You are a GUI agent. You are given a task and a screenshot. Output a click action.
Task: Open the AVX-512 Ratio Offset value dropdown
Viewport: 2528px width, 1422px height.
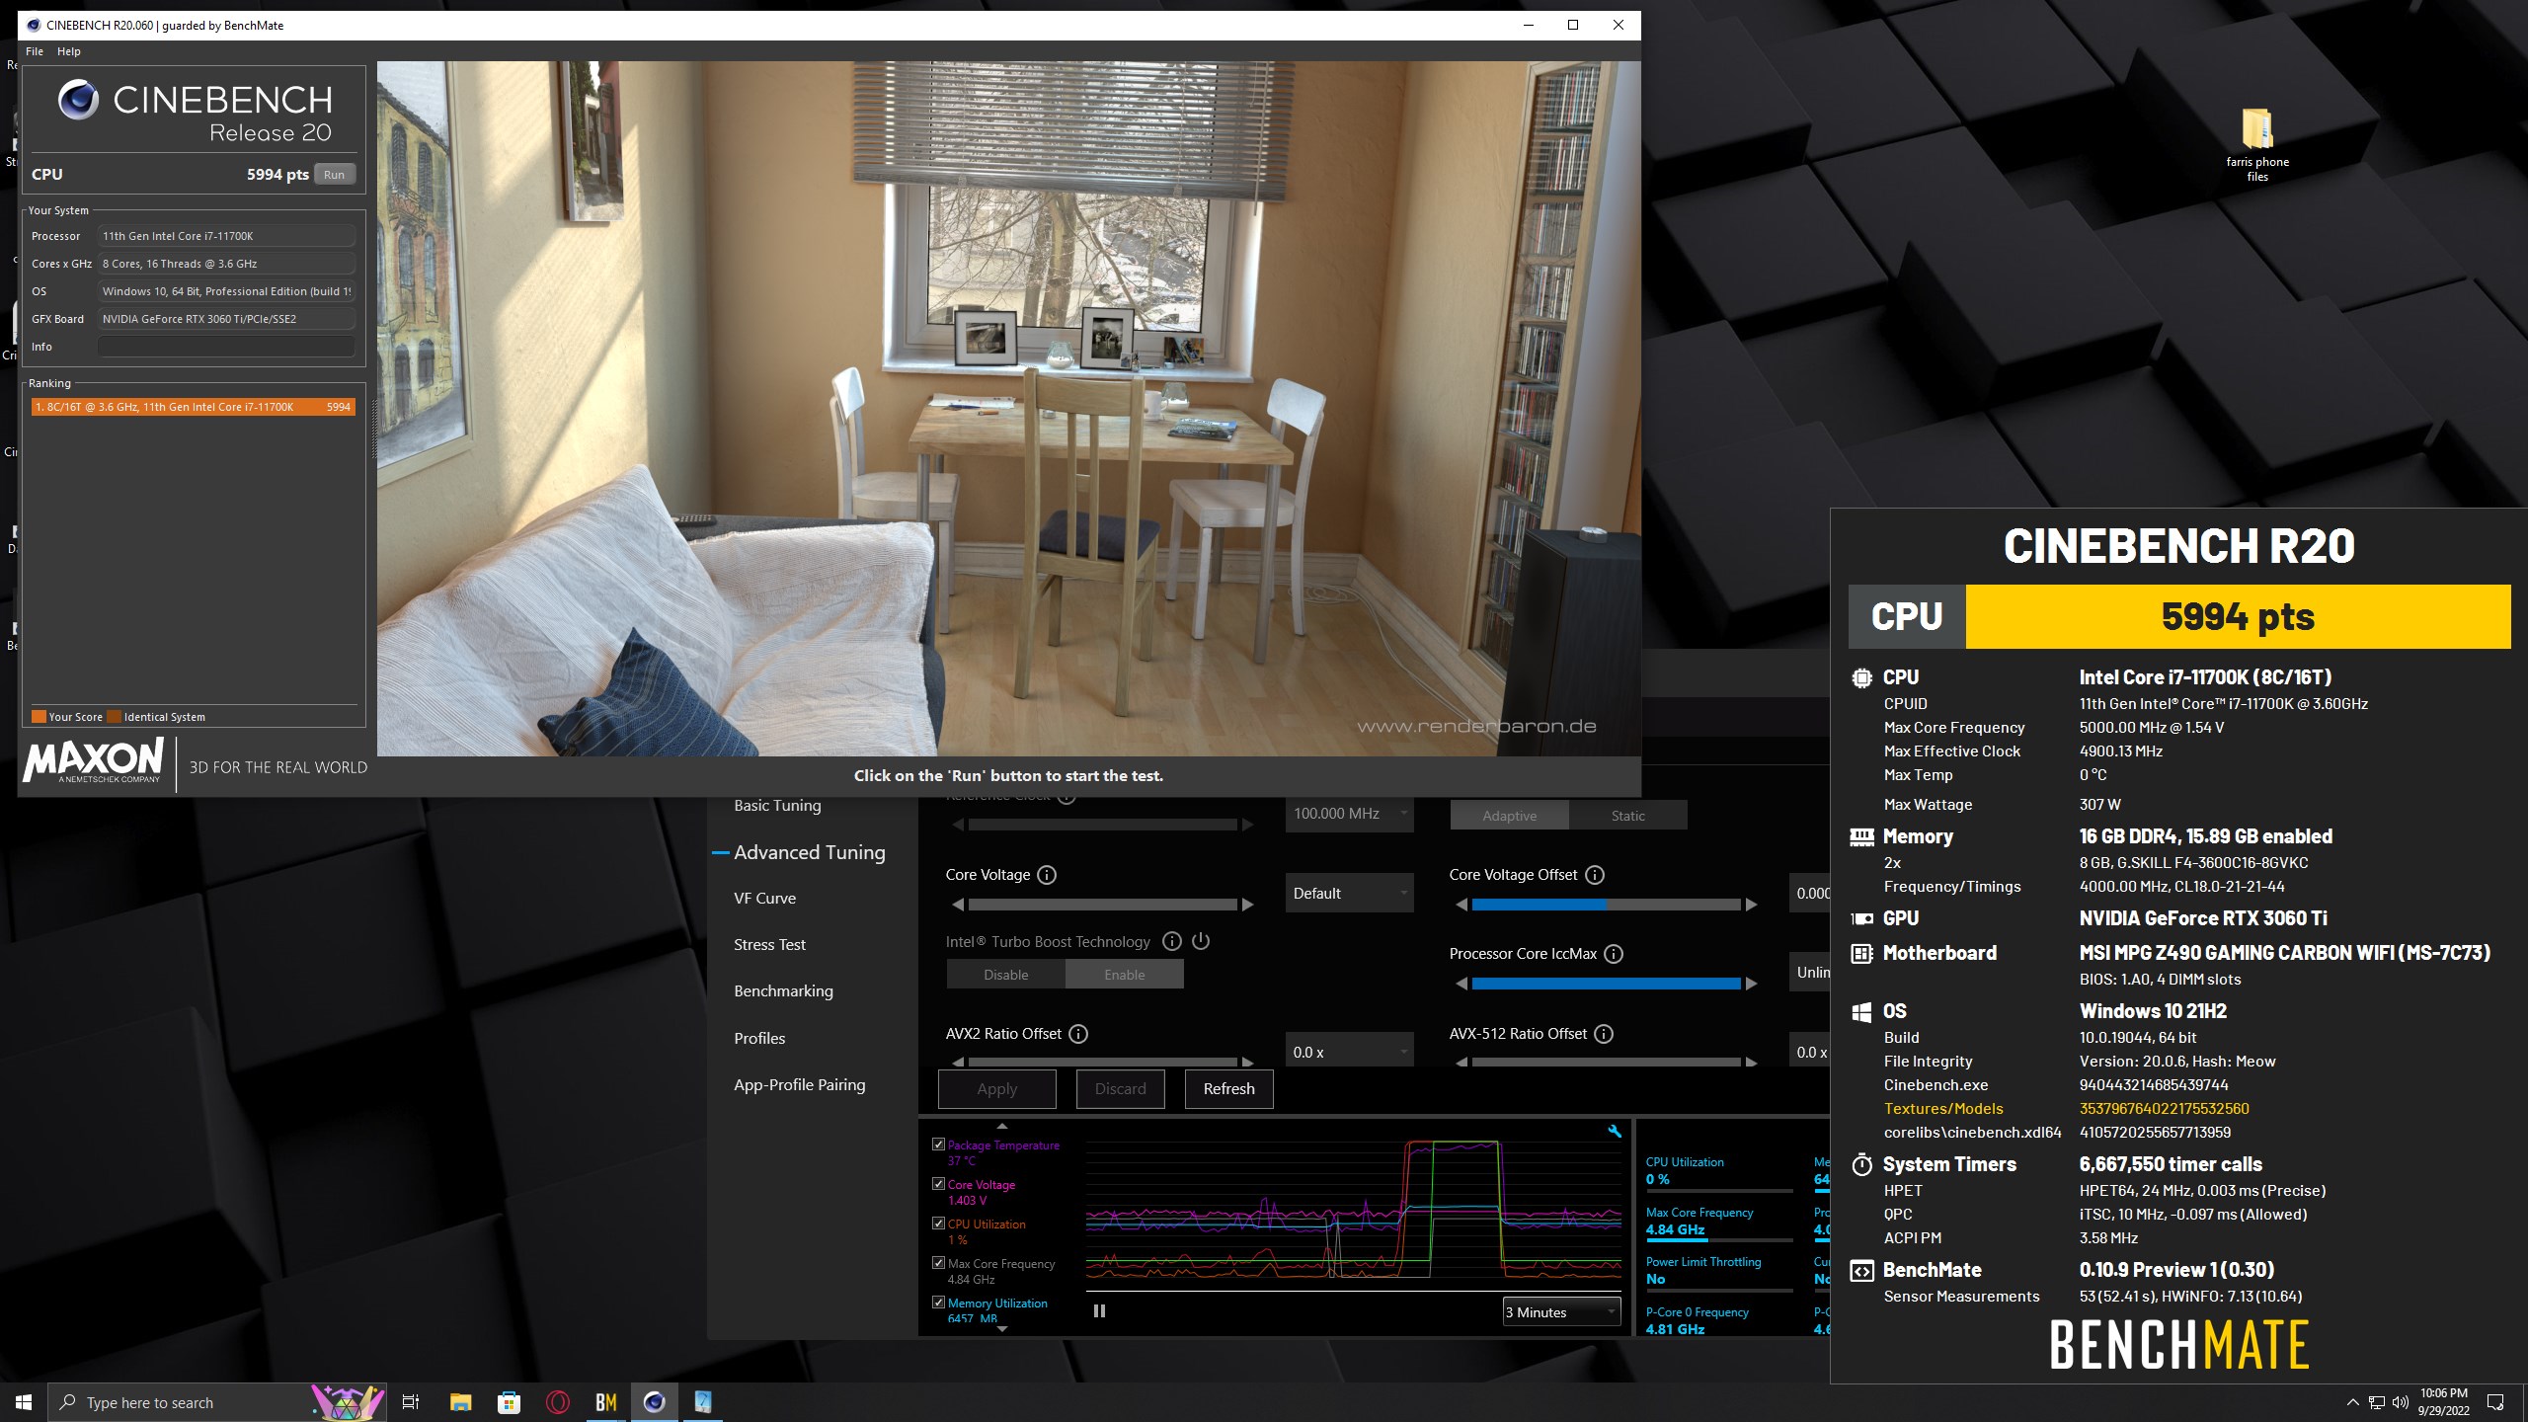tap(1810, 1052)
